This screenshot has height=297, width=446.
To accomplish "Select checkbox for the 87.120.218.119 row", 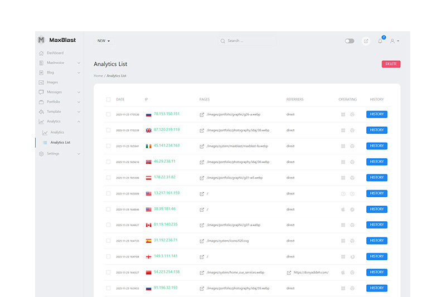I will (108, 130).
